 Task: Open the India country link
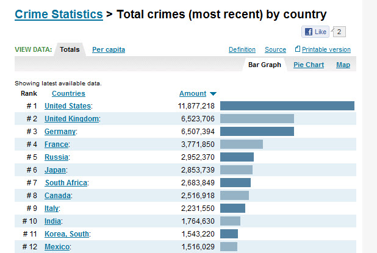(x=52, y=221)
